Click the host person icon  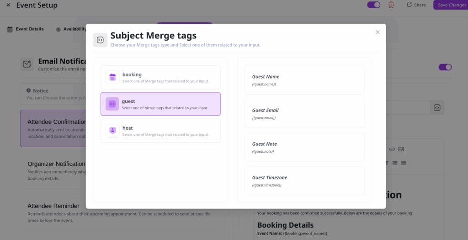(x=112, y=131)
